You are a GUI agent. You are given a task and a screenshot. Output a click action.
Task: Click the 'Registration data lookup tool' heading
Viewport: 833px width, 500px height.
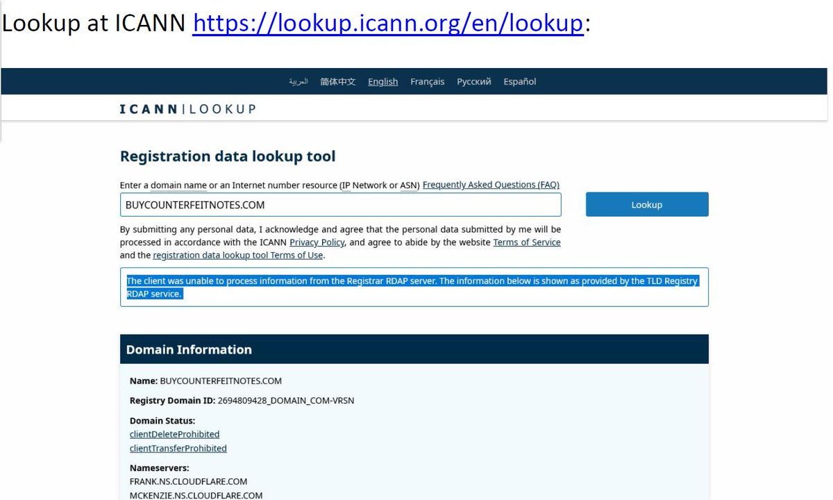coord(228,156)
